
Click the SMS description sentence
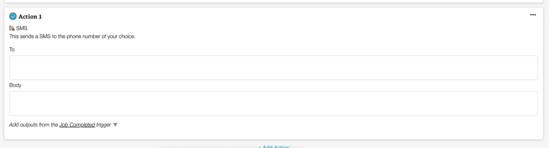(72, 36)
